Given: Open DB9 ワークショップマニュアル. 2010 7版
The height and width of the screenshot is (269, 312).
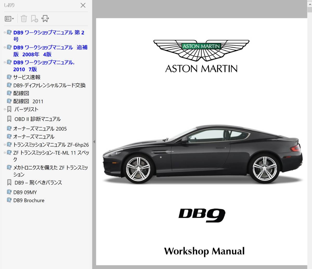Looking at the screenshot, I should point(44,66).
